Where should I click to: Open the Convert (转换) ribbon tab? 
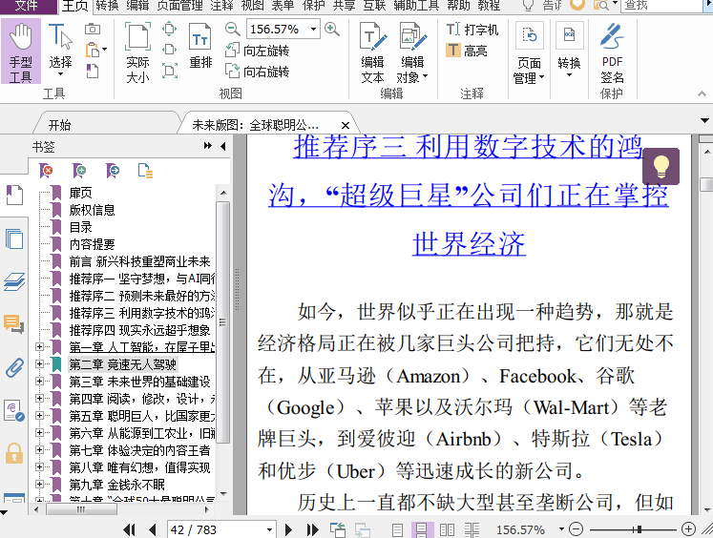click(107, 6)
